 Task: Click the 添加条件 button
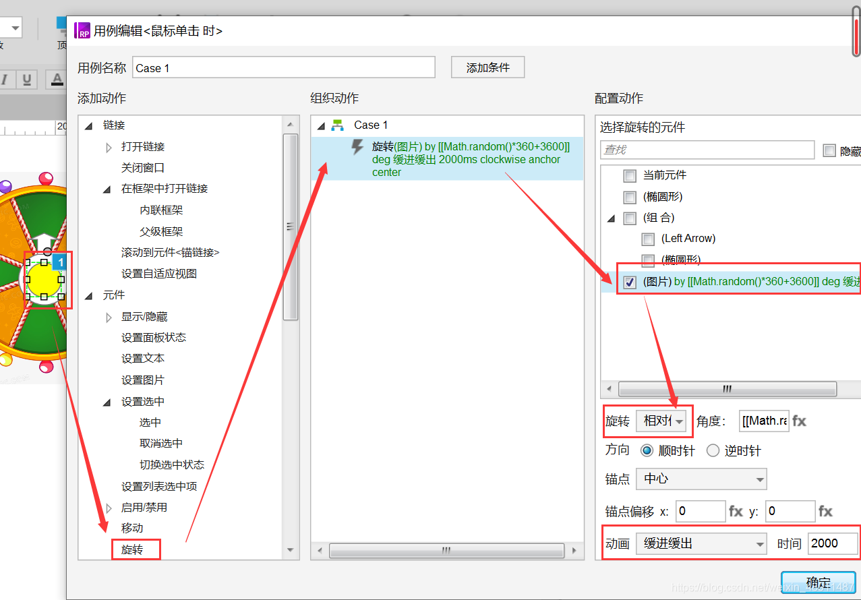tap(488, 67)
